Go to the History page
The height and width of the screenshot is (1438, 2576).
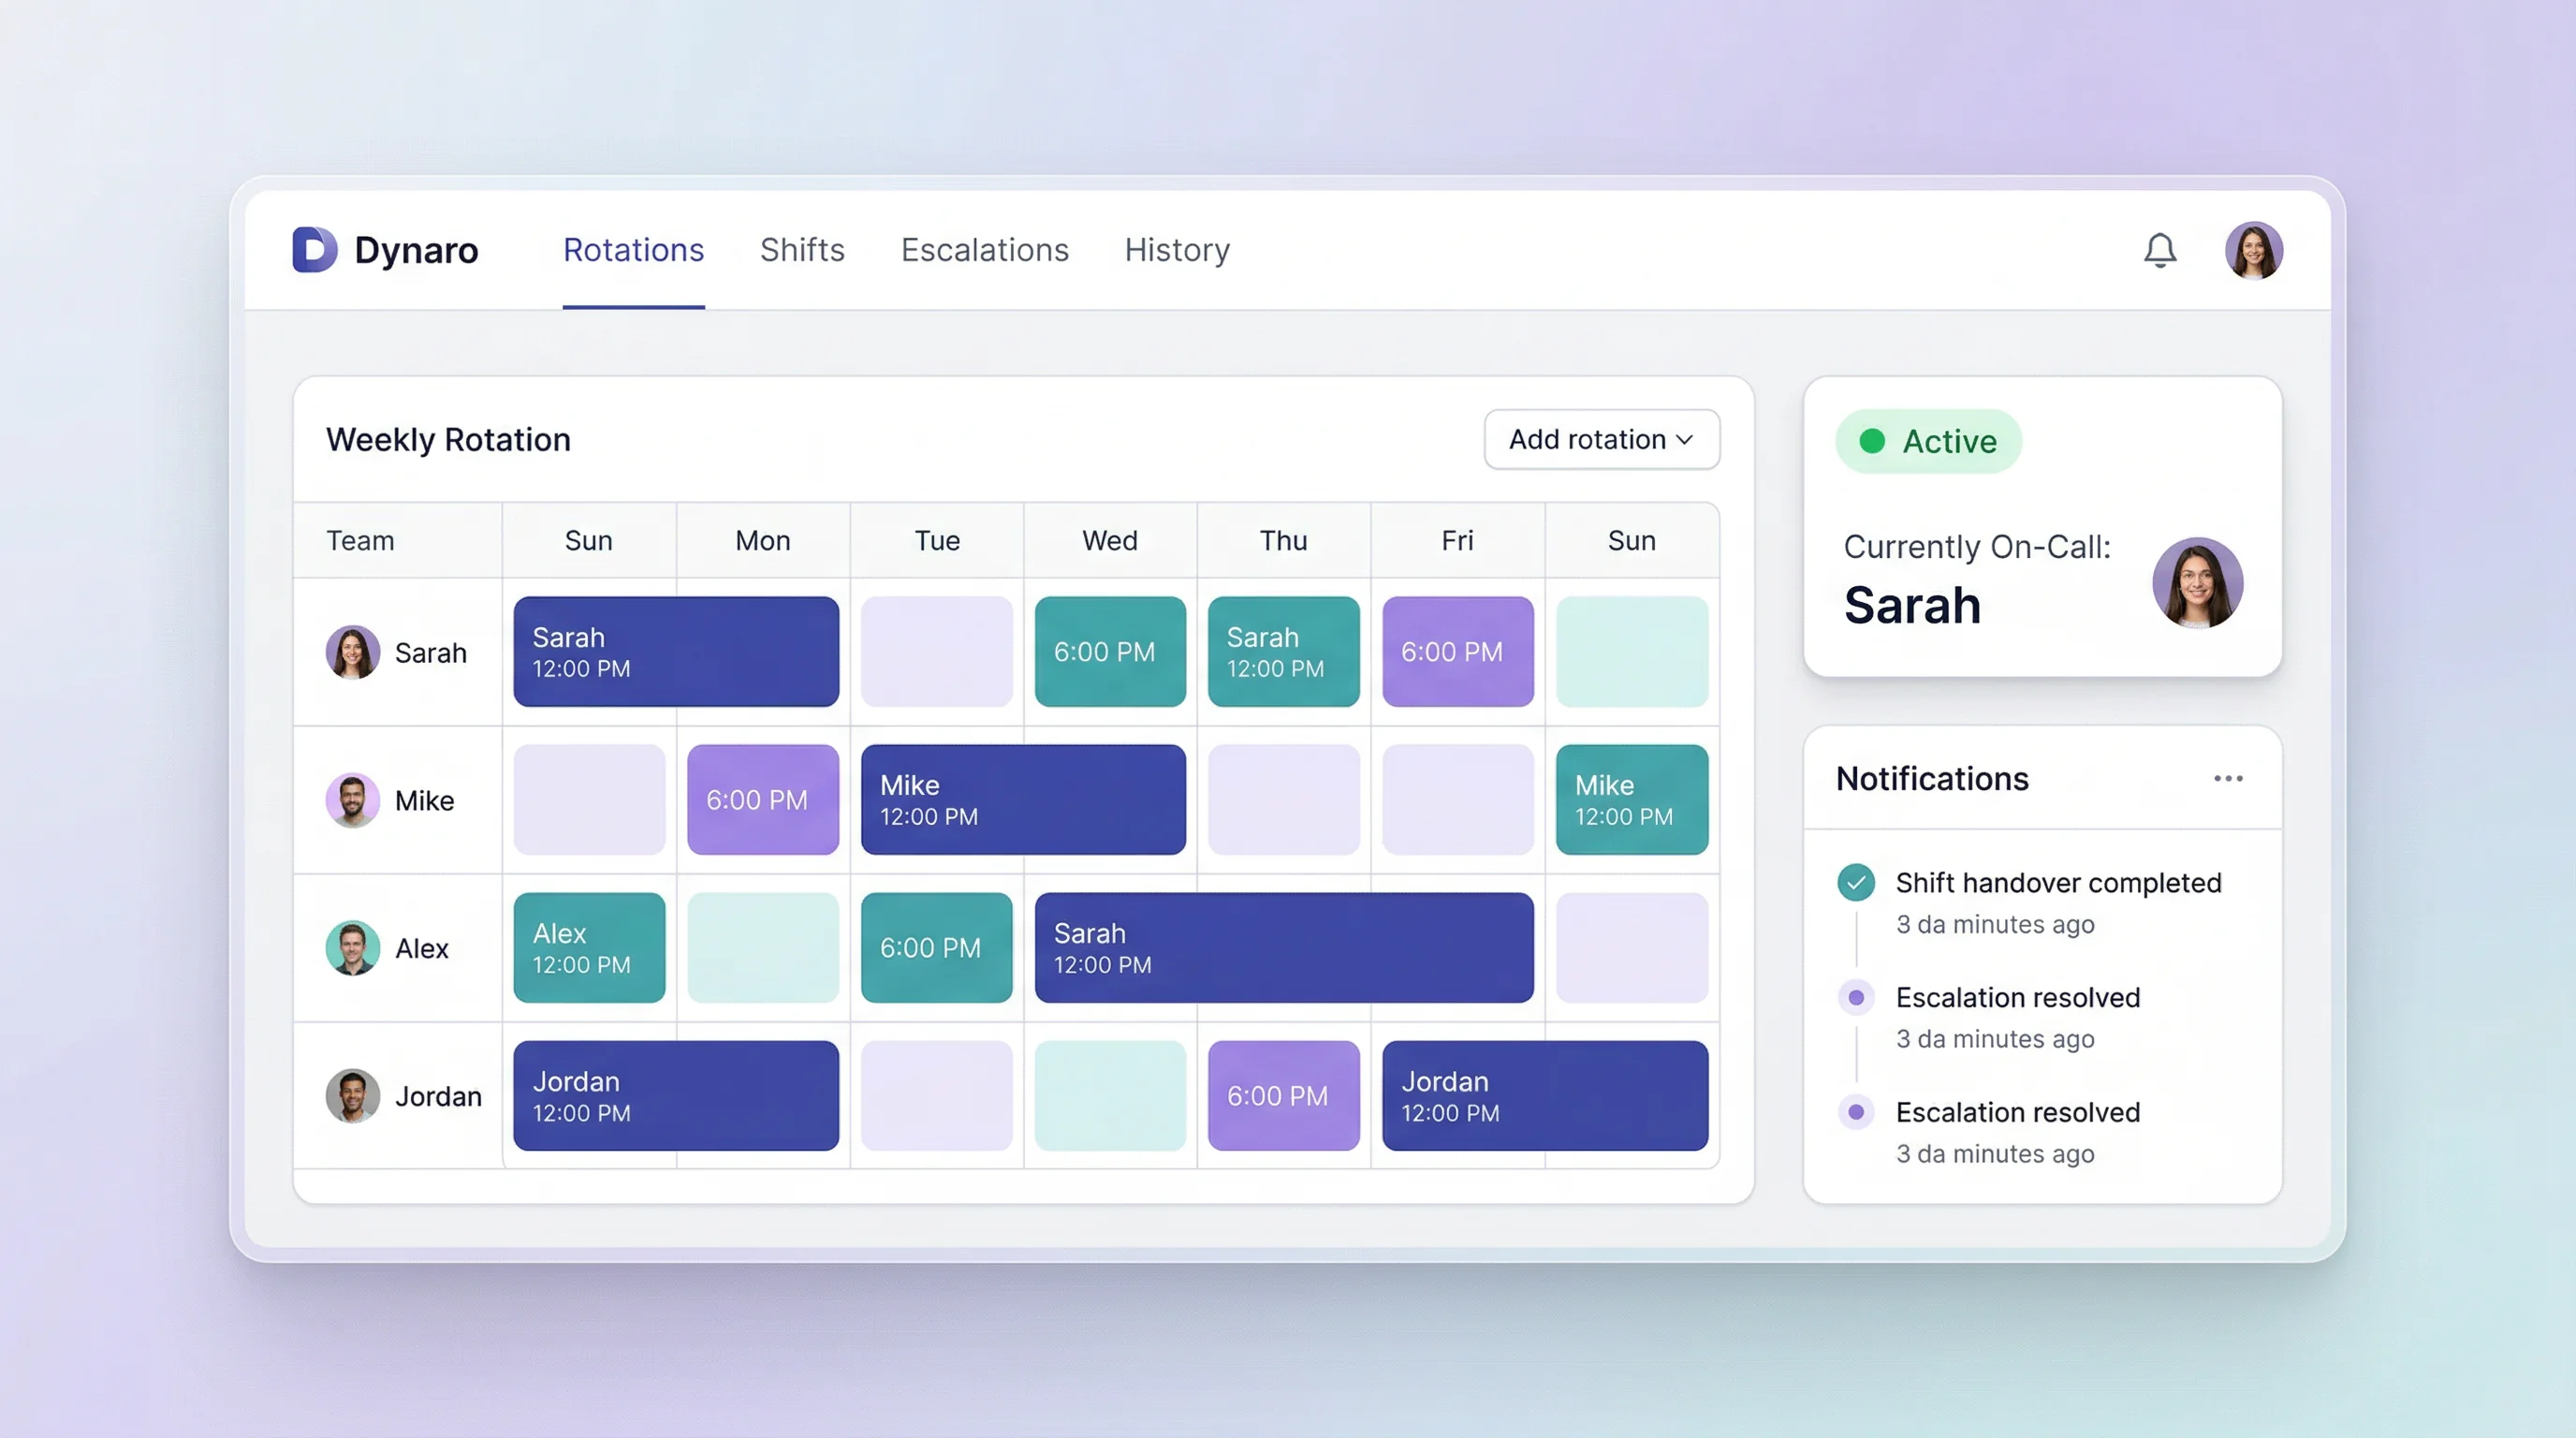1176,250
